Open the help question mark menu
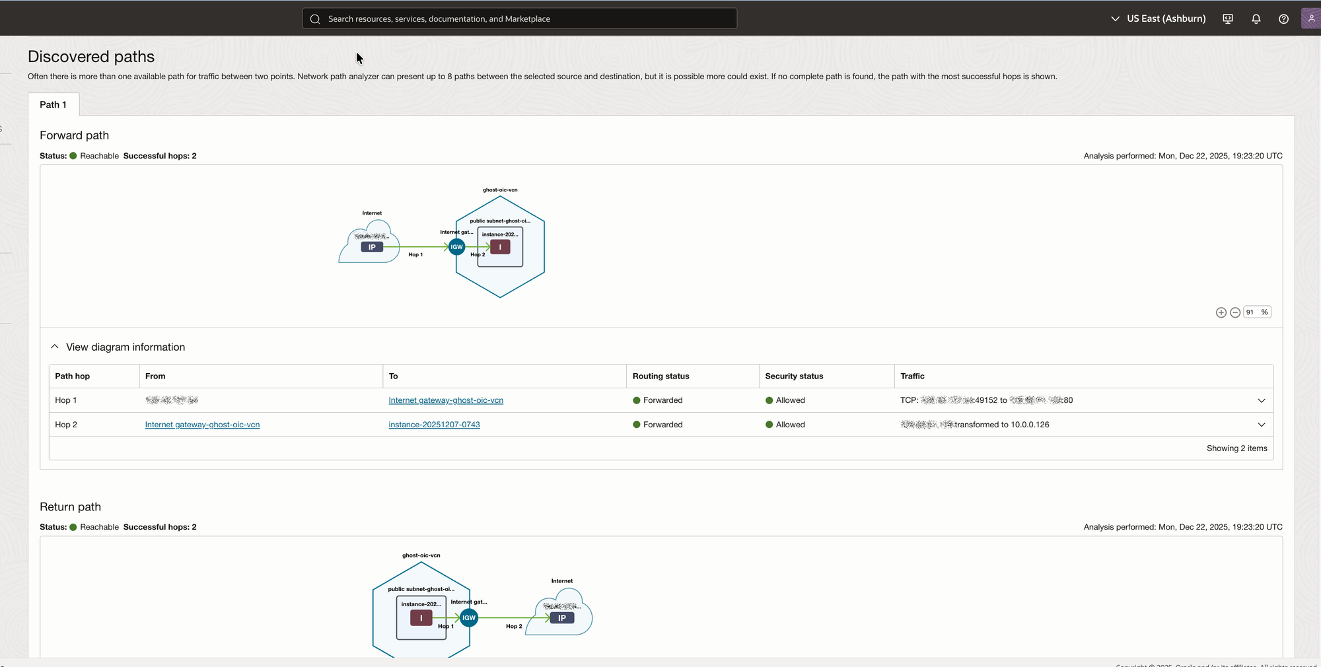The image size is (1321, 667). (x=1283, y=18)
